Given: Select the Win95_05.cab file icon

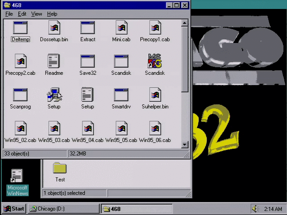Looking at the screenshot, I should (122, 128).
